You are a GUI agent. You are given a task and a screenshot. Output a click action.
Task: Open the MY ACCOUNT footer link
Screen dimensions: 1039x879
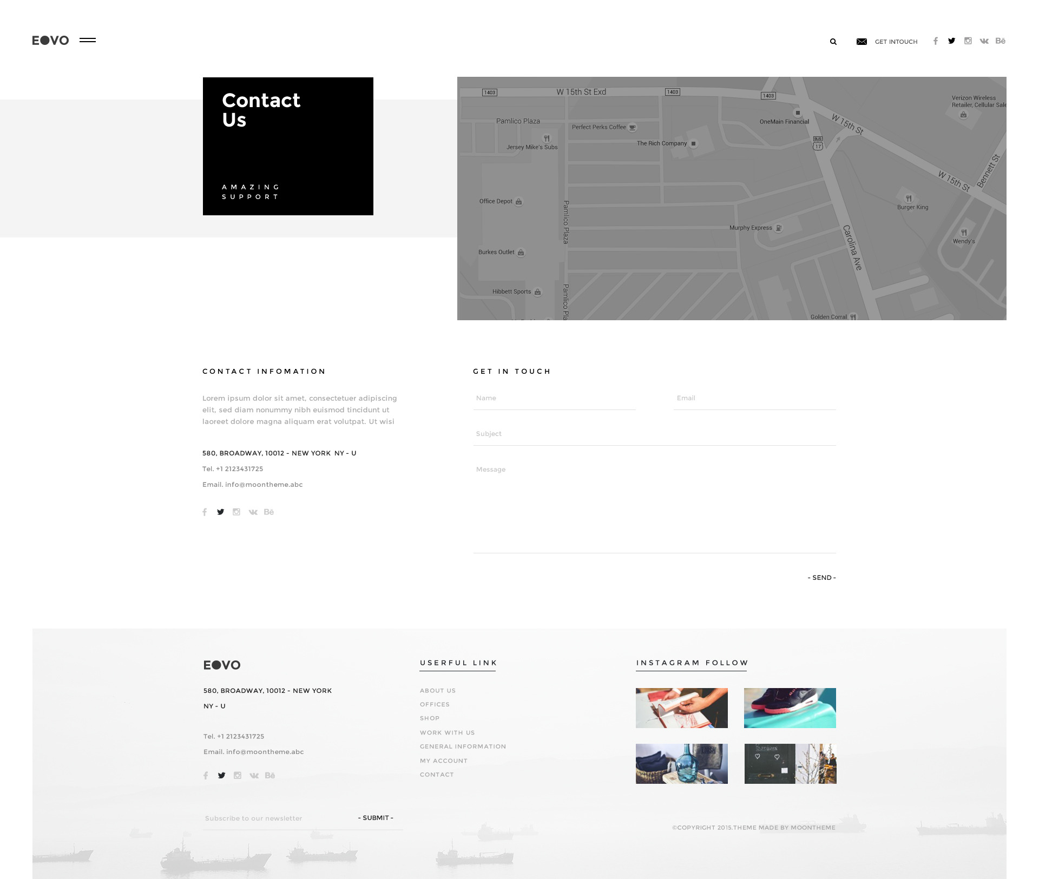click(443, 761)
